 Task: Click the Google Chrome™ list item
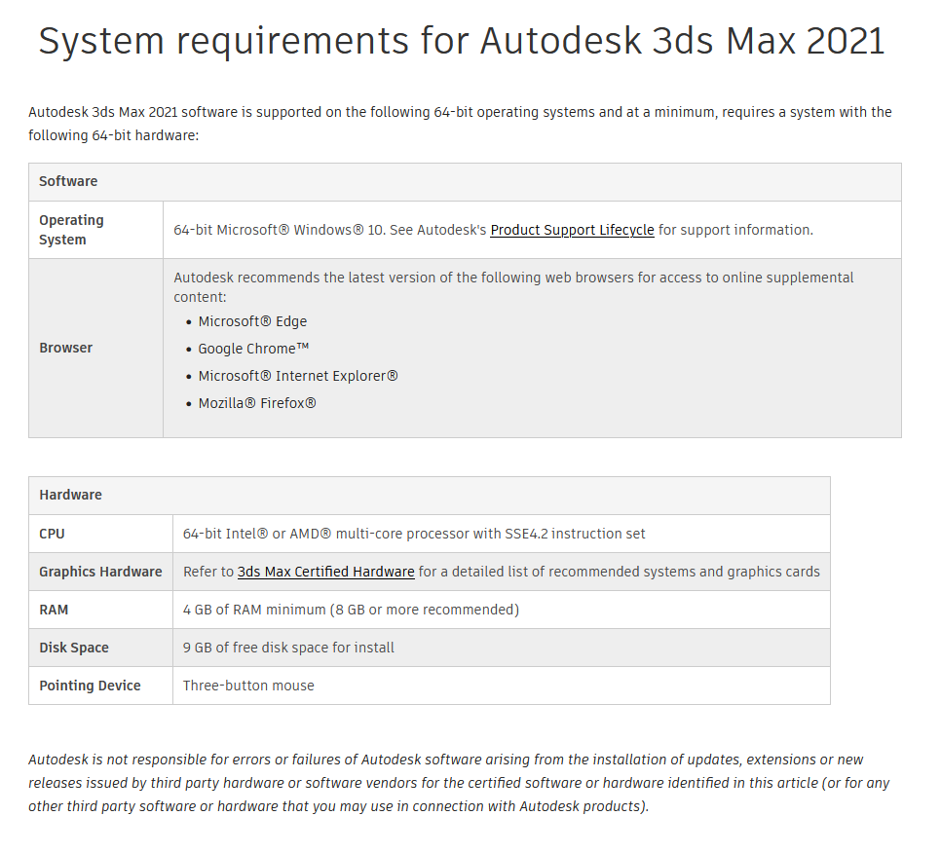(x=253, y=349)
